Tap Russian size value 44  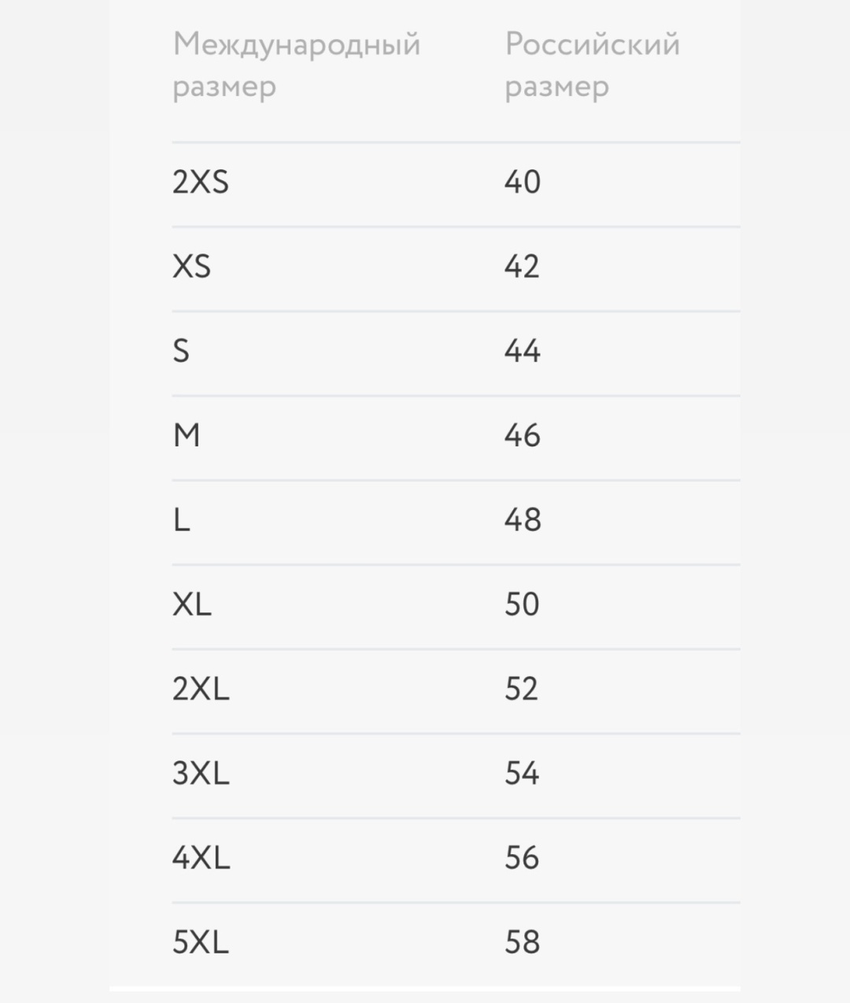[x=523, y=351]
